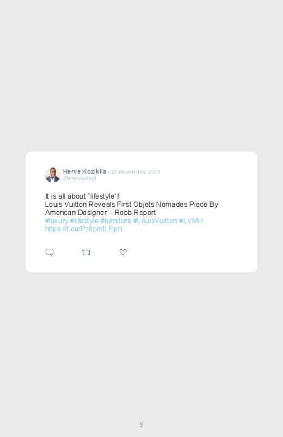
Task: Open the t.co/Pz6pmtLEph shortened link
Action: (83, 229)
